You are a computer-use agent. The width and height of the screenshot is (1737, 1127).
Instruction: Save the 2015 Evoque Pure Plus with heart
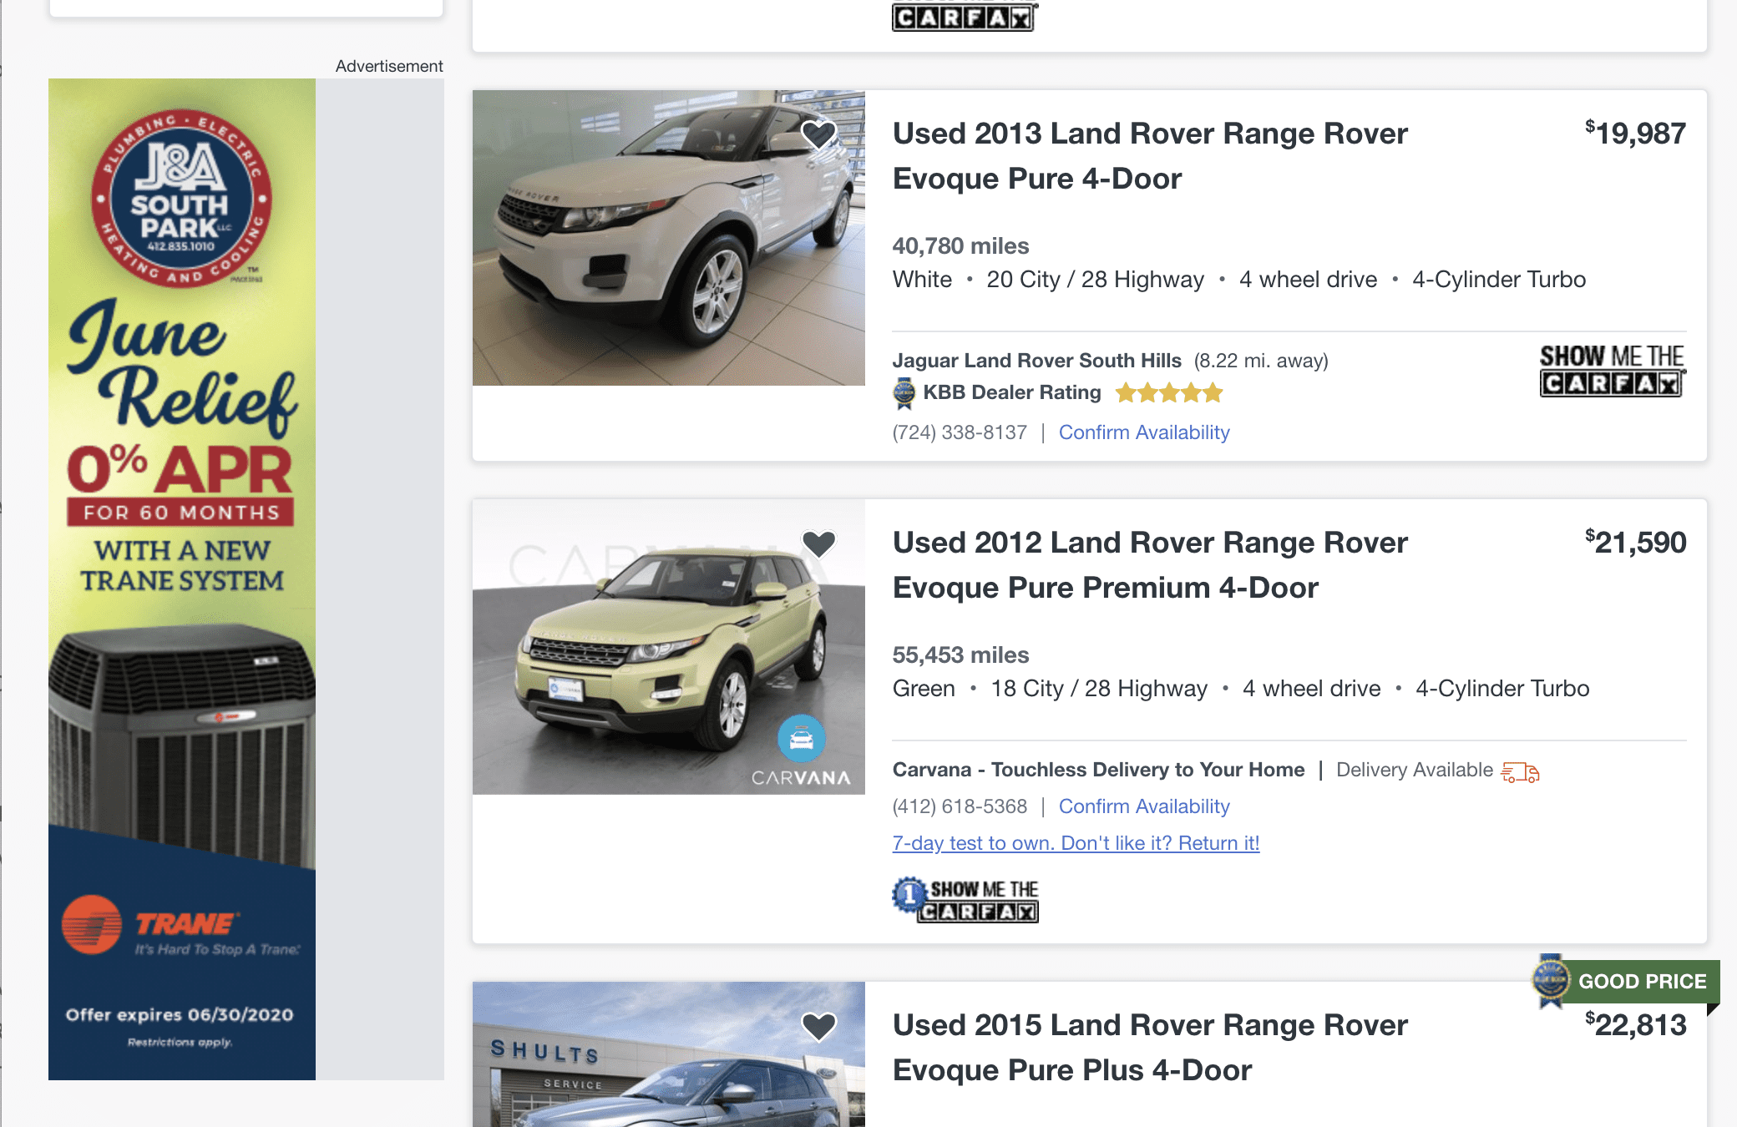click(818, 1026)
